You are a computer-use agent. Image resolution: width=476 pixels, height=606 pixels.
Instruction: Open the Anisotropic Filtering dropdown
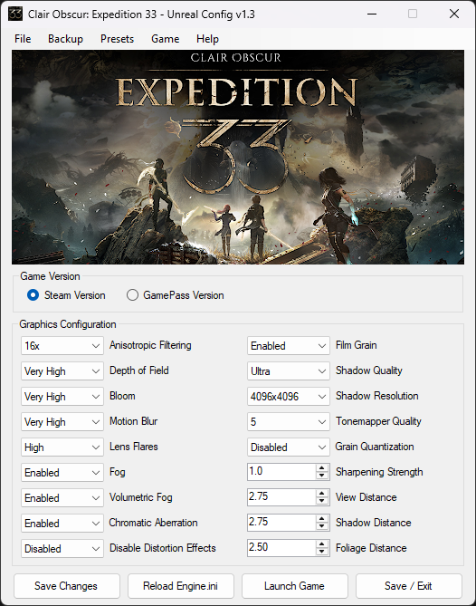(62, 345)
